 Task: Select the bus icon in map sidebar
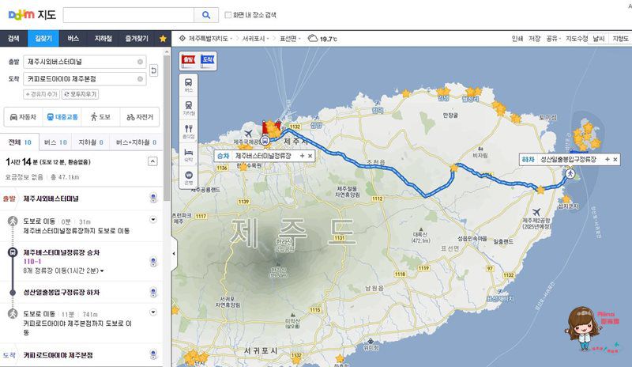pyautogui.click(x=188, y=85)
